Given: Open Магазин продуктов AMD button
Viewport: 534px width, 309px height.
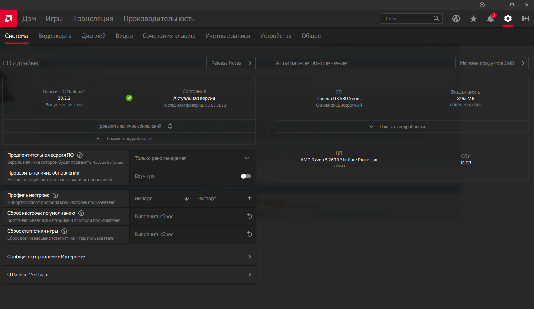Looking at the screenshot, I should (492, 63).
